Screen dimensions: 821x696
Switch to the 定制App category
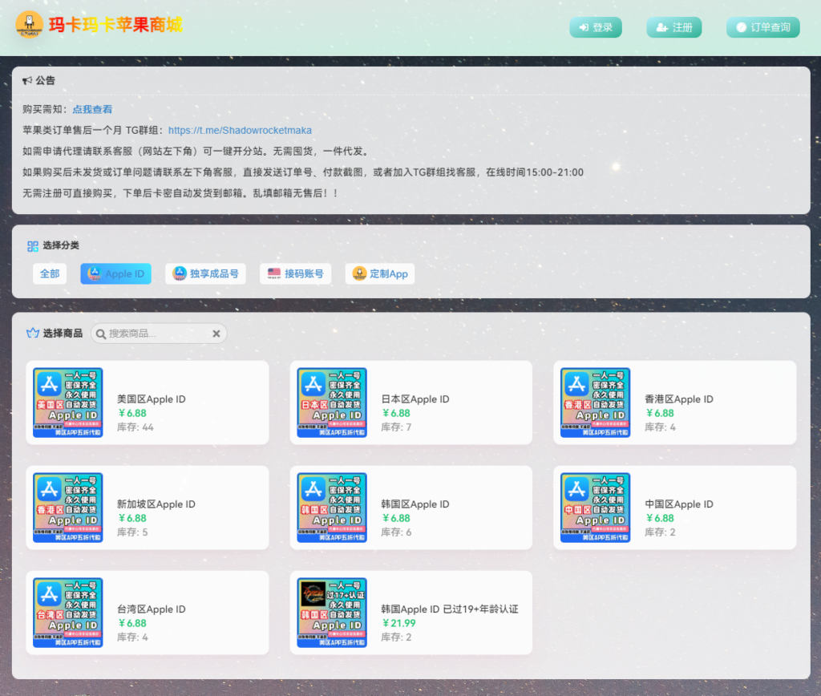tap(380, 274)
